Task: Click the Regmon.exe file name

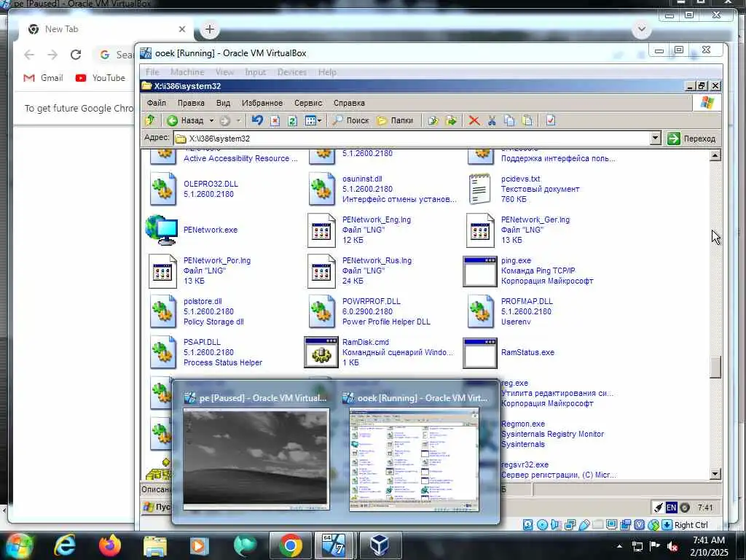Action: (523, 424)
